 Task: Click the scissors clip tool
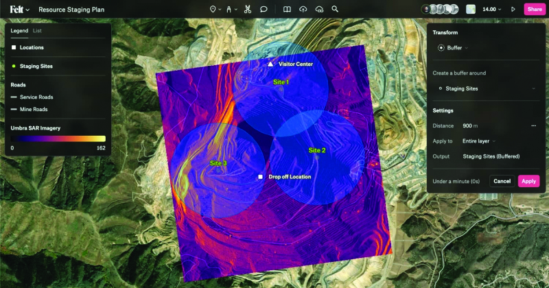(x=247, y=10)
